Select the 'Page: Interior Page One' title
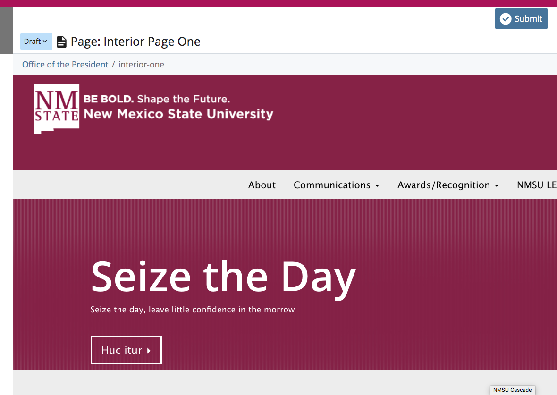 click(135, 42)
